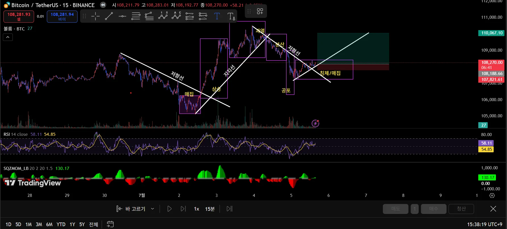
Task: Click the blue 108,281.94 buy price button
Action: pos(62,16)
